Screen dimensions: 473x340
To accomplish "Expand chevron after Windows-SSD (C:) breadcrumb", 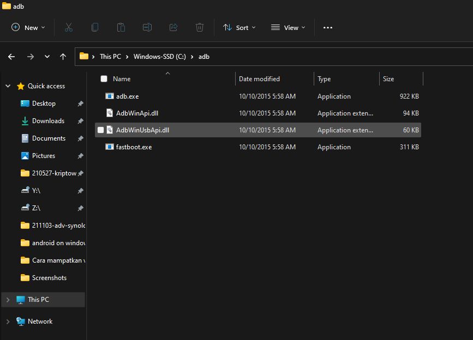I will click(x=192, y=57).
